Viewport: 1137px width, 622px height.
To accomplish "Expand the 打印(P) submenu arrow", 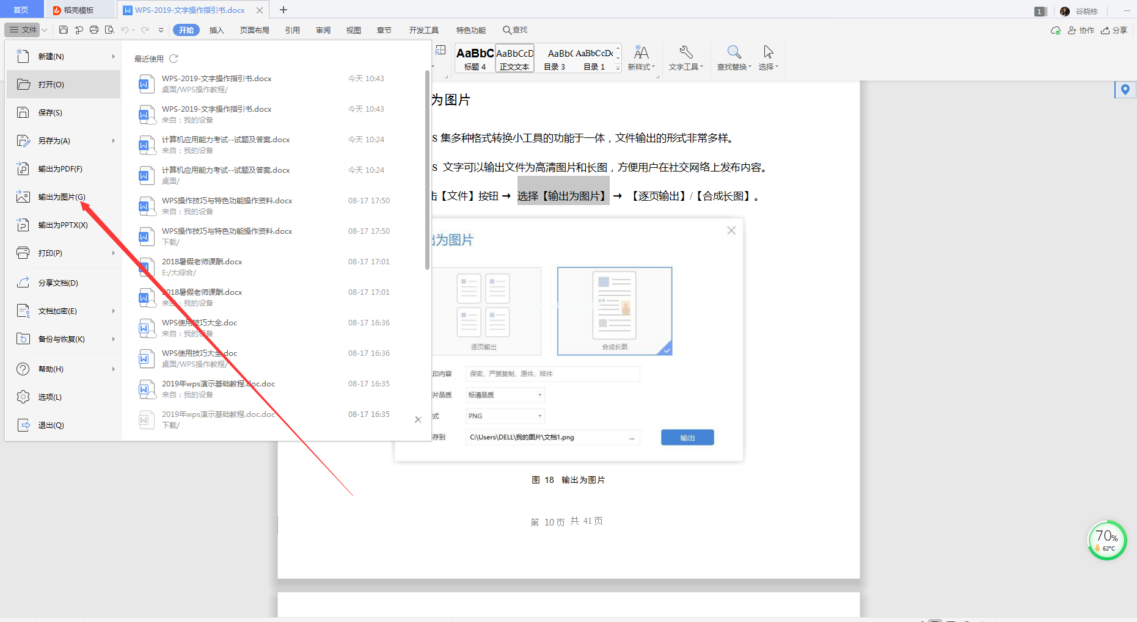I will pos(113,253).
